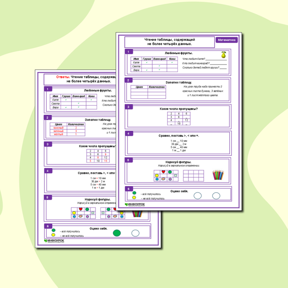Click the Инфоурок logo on the answers sheet
The height and width of the screenshot is (288, 288).
[x=55, y=241]
